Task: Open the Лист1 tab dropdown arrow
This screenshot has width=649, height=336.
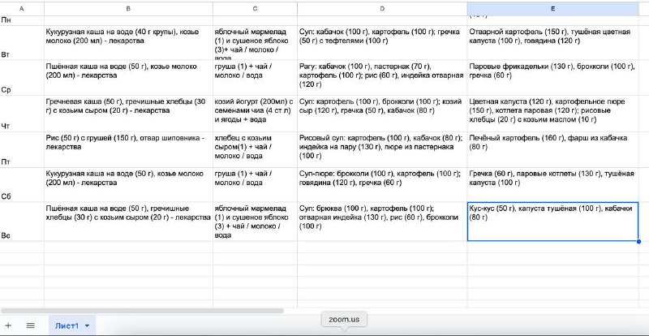Action: tap(88, 325)
